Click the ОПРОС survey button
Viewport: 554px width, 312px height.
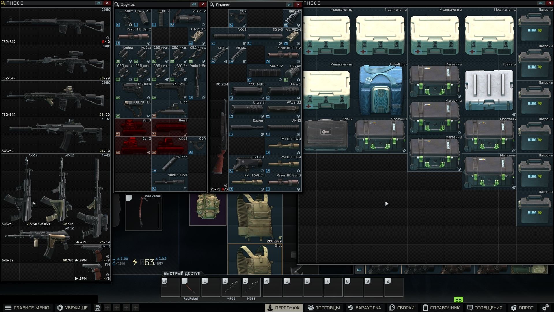click(x=522, y=308)
